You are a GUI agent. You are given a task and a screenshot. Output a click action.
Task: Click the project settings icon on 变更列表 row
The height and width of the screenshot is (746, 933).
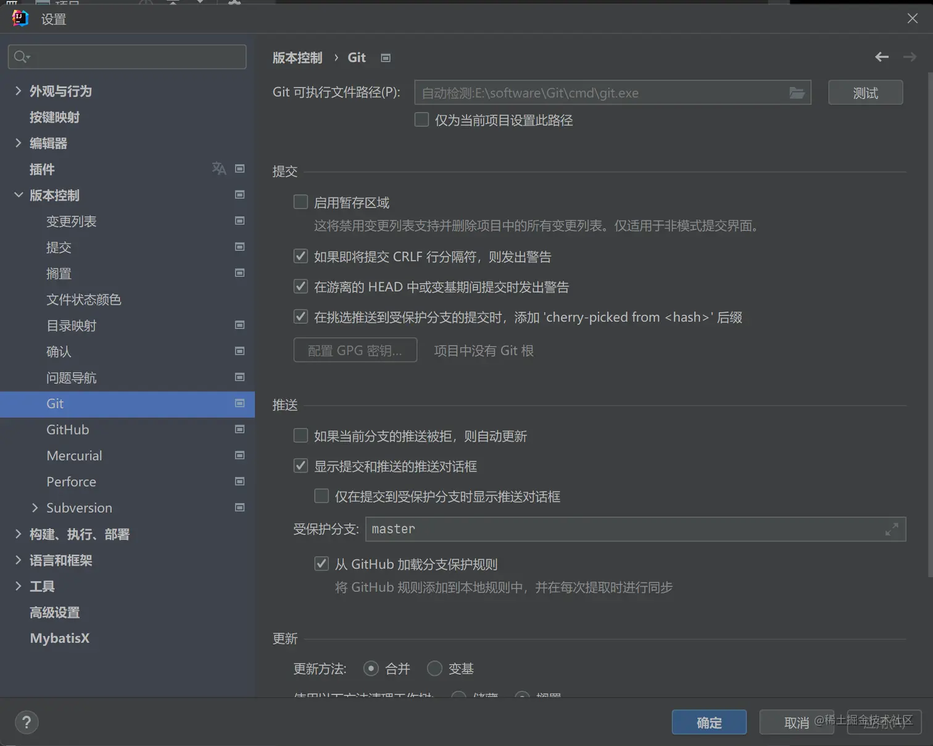240,221
